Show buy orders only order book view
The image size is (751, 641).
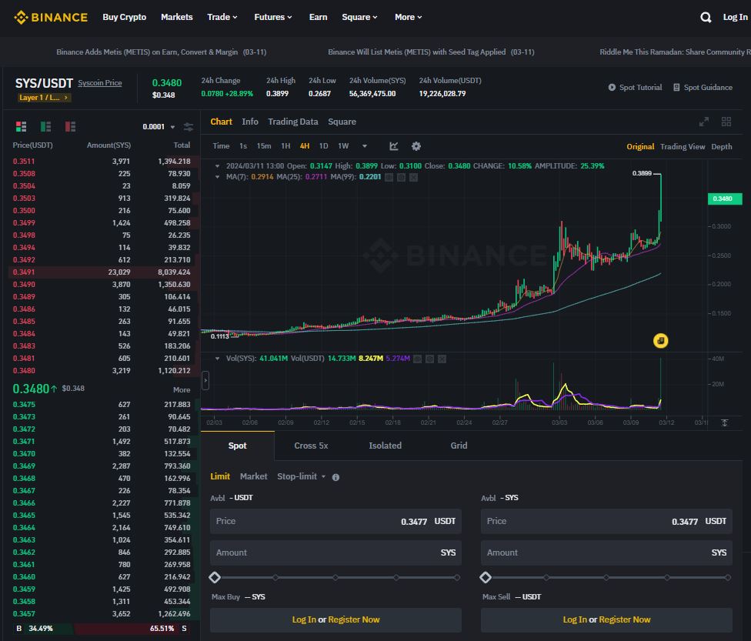(45, 126)
